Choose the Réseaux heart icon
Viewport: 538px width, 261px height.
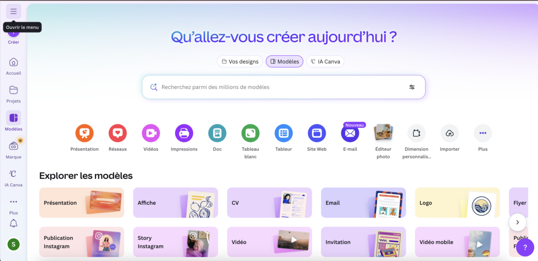tap(118, 133)
